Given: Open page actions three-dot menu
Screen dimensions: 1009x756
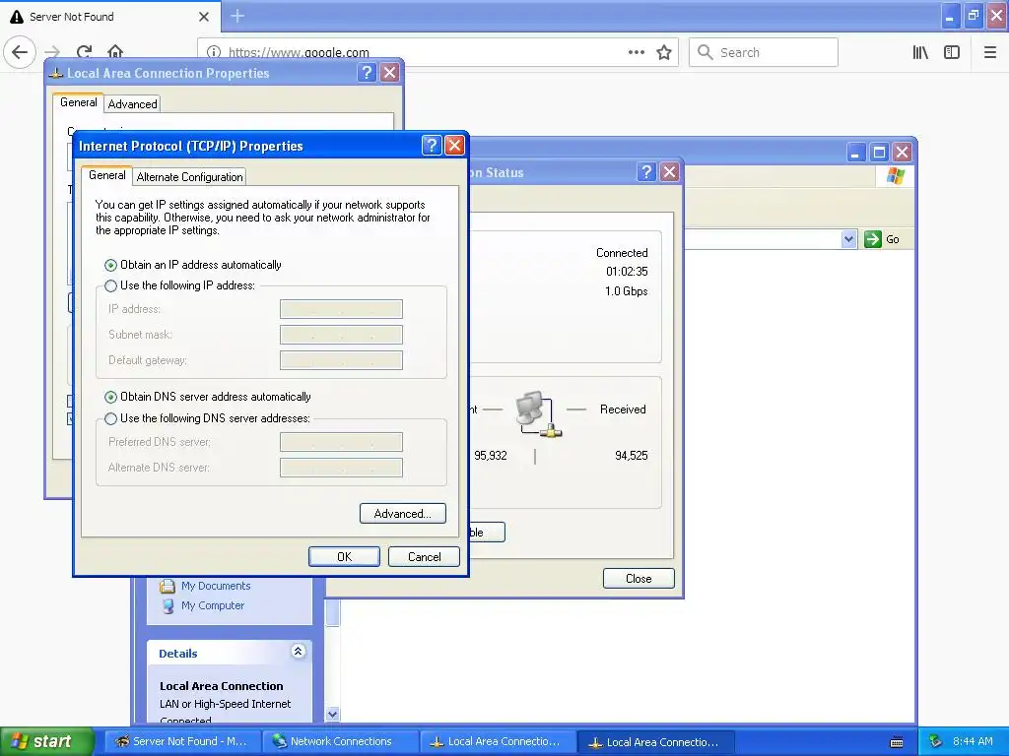Looking at the screenshot, I should (x=637, y=53).
